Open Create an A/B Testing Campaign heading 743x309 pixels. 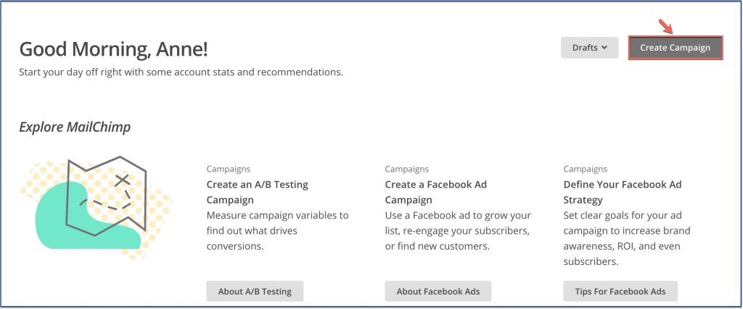point(258,192)
